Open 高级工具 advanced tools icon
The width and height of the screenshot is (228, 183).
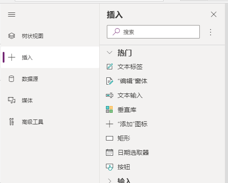(12, 122)
